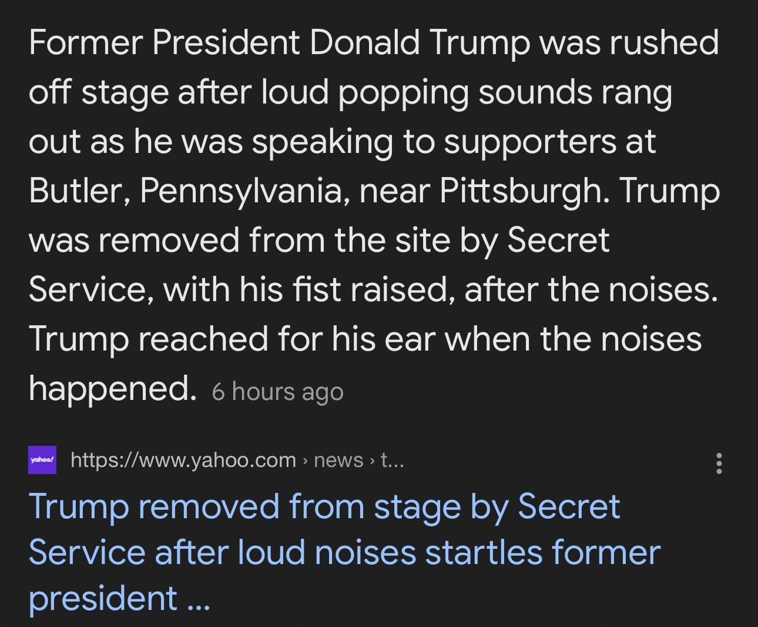
Task: Click the first breadcrumb separator after yahoo.com
Action: click(x=305, y=461)
